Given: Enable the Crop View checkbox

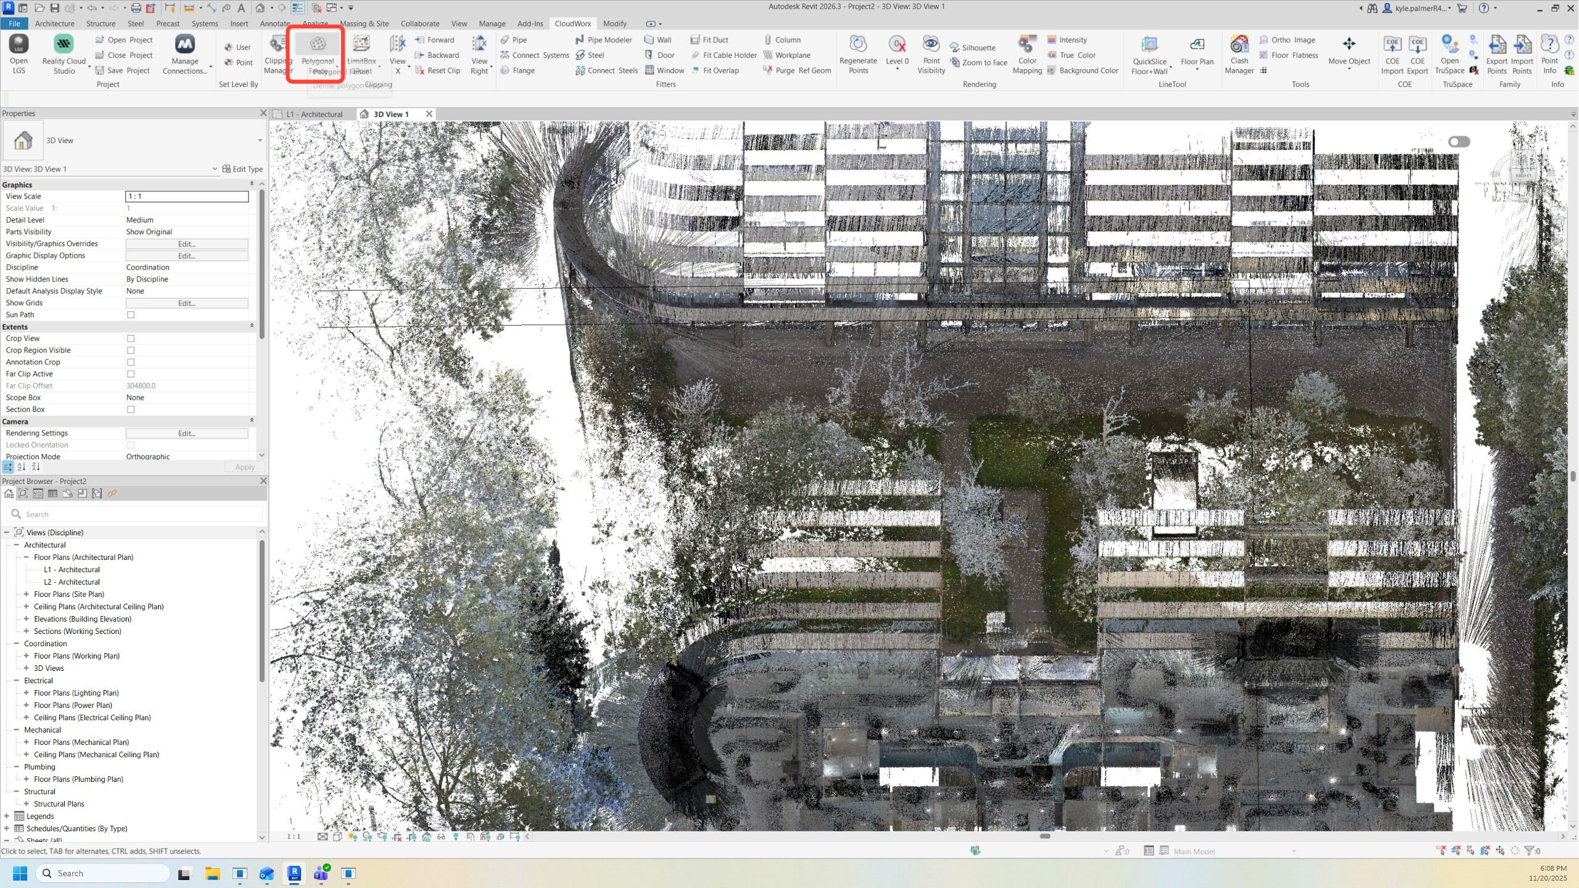Looking at the screenshot, I should click(131, 339).
